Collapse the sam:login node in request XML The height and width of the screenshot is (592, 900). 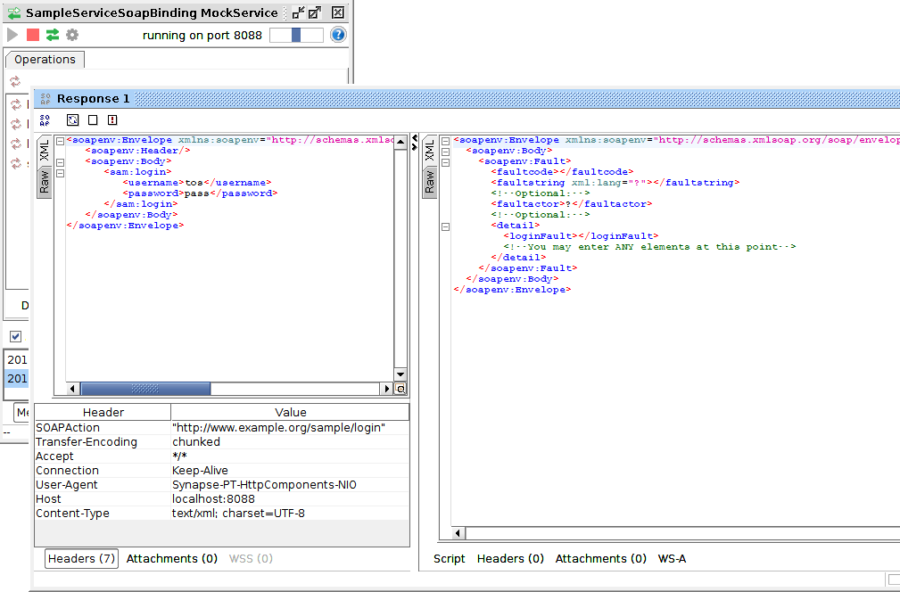tap(60, 173)
